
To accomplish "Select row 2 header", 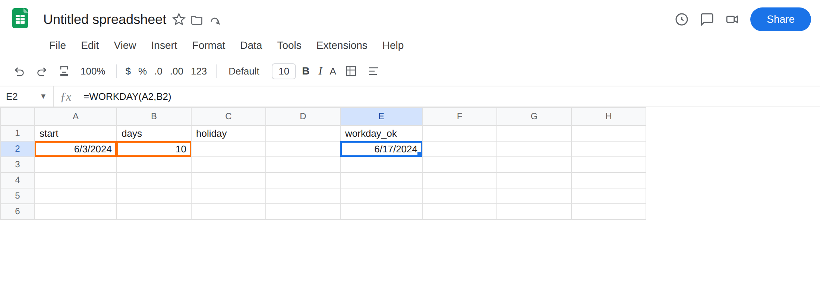I will [18, 149].
